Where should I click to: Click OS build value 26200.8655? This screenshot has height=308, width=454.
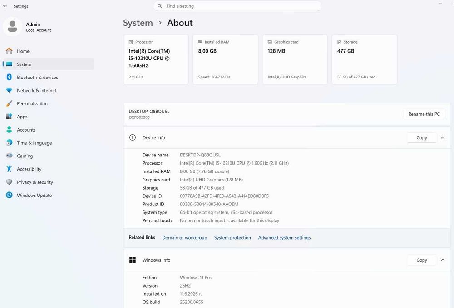[192, 302]
